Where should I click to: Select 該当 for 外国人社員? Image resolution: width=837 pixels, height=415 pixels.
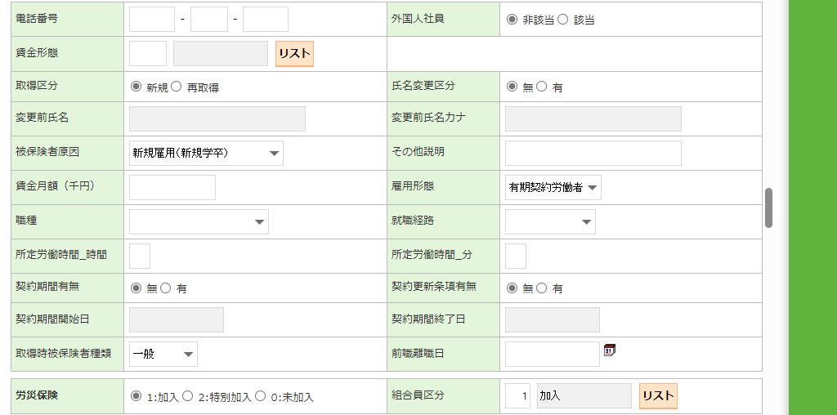(562, 20)
